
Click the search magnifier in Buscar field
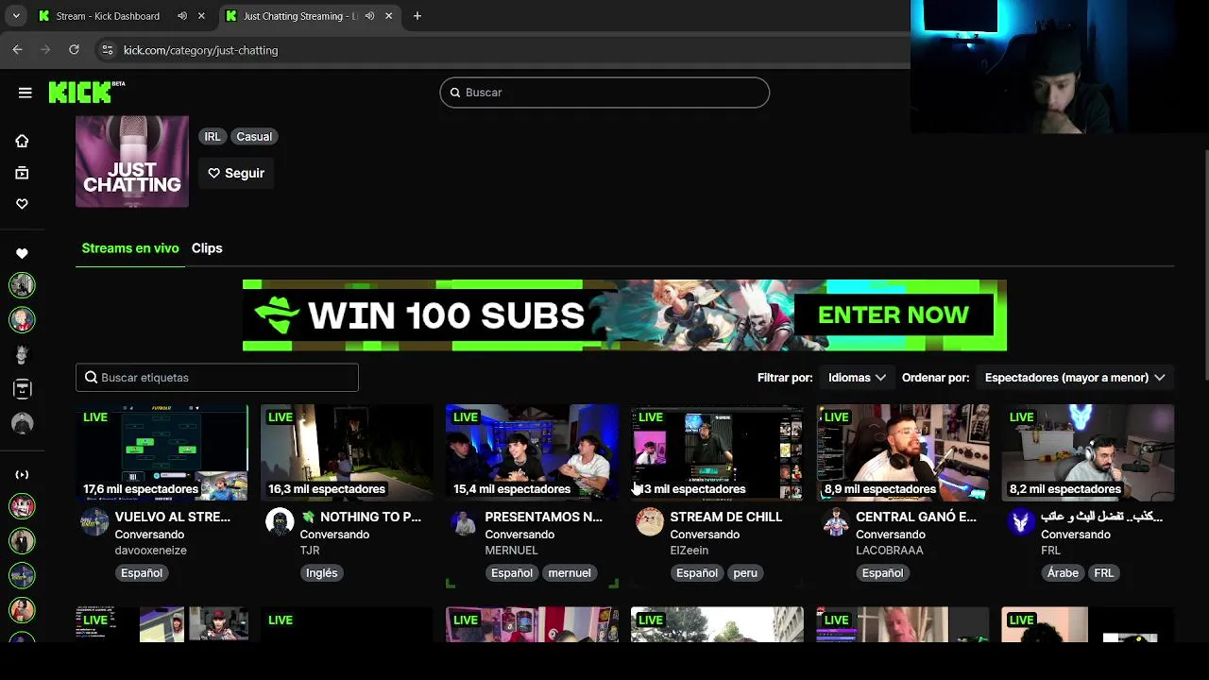[455, 93]
